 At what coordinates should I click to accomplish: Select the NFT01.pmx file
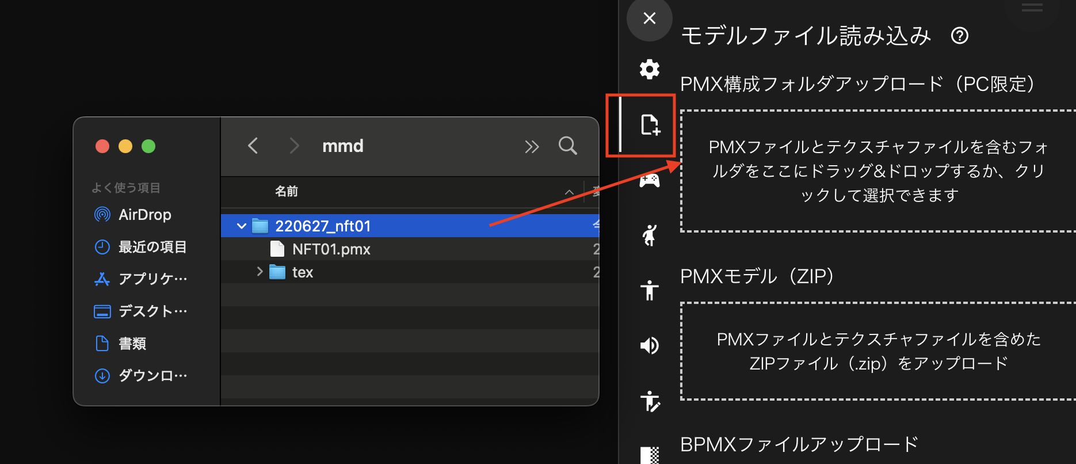pos(331,249)
